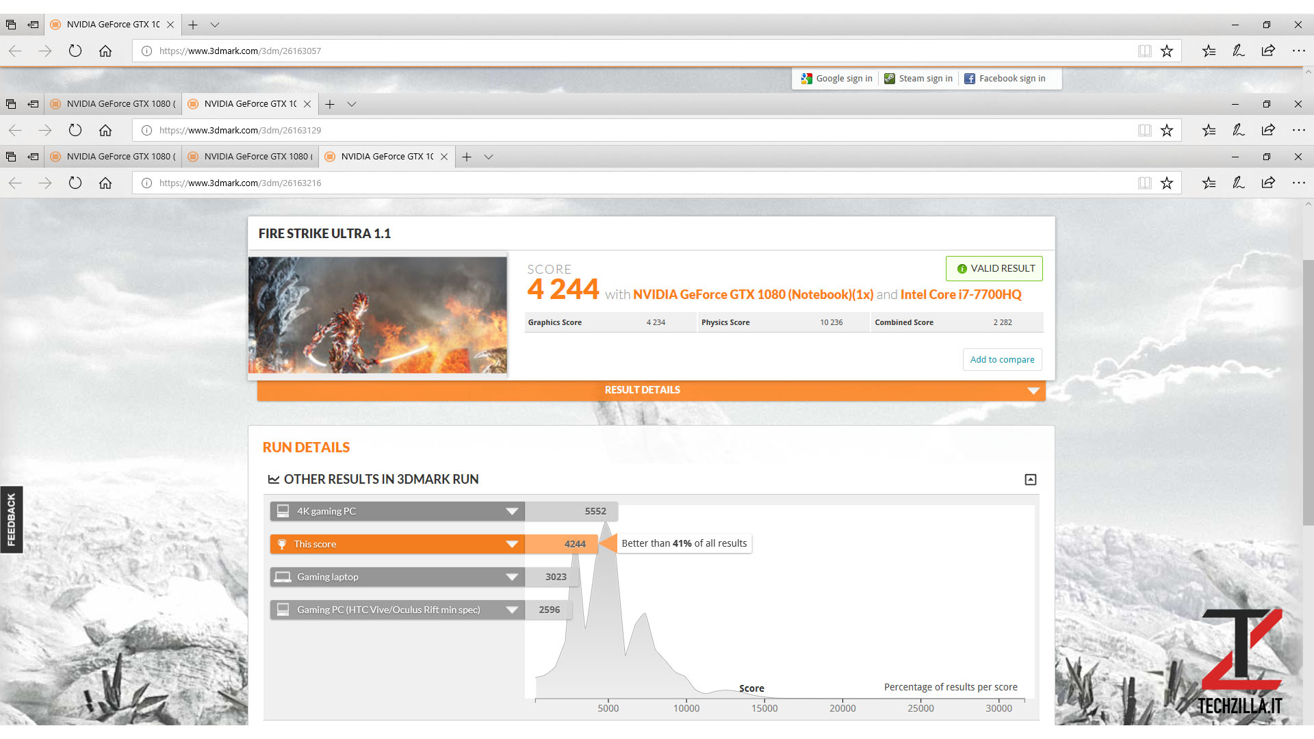Go home in the 26163129 browser window
This screenshot has height=739, width=1314.
[x=105, y=130]
